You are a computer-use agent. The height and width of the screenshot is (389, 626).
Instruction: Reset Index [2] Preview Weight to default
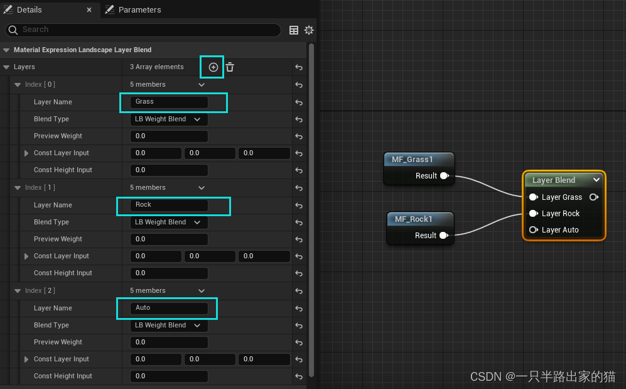299,342
